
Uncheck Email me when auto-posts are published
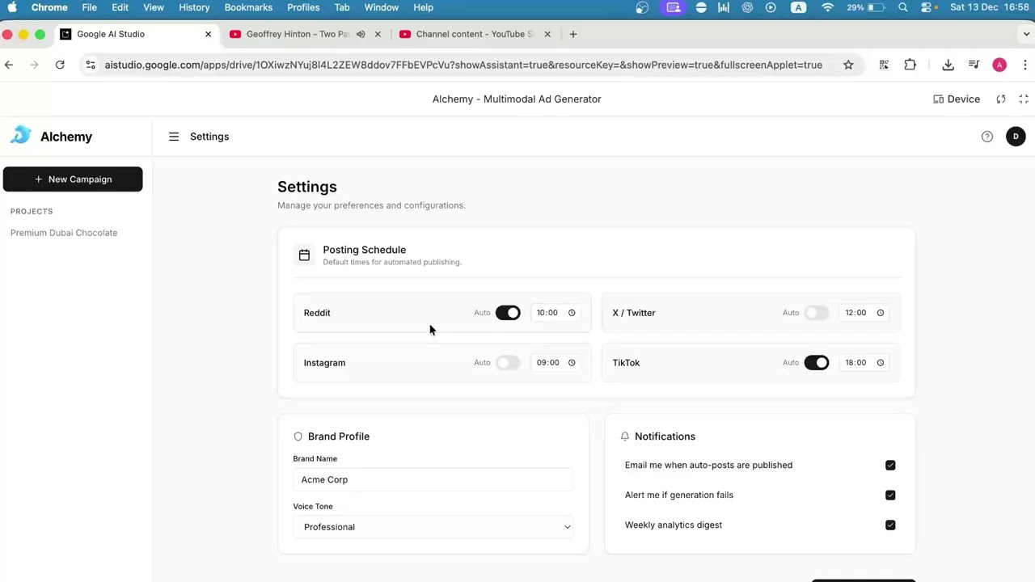pos(890,466)
